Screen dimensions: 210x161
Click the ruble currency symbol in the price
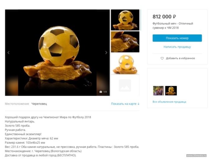(174, 17)
